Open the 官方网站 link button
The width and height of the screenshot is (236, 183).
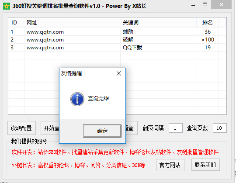tap(170, 165)
